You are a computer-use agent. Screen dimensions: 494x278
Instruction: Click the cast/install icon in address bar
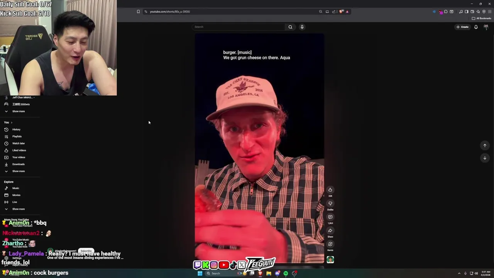pyautogui.click(x=327, y=12)
